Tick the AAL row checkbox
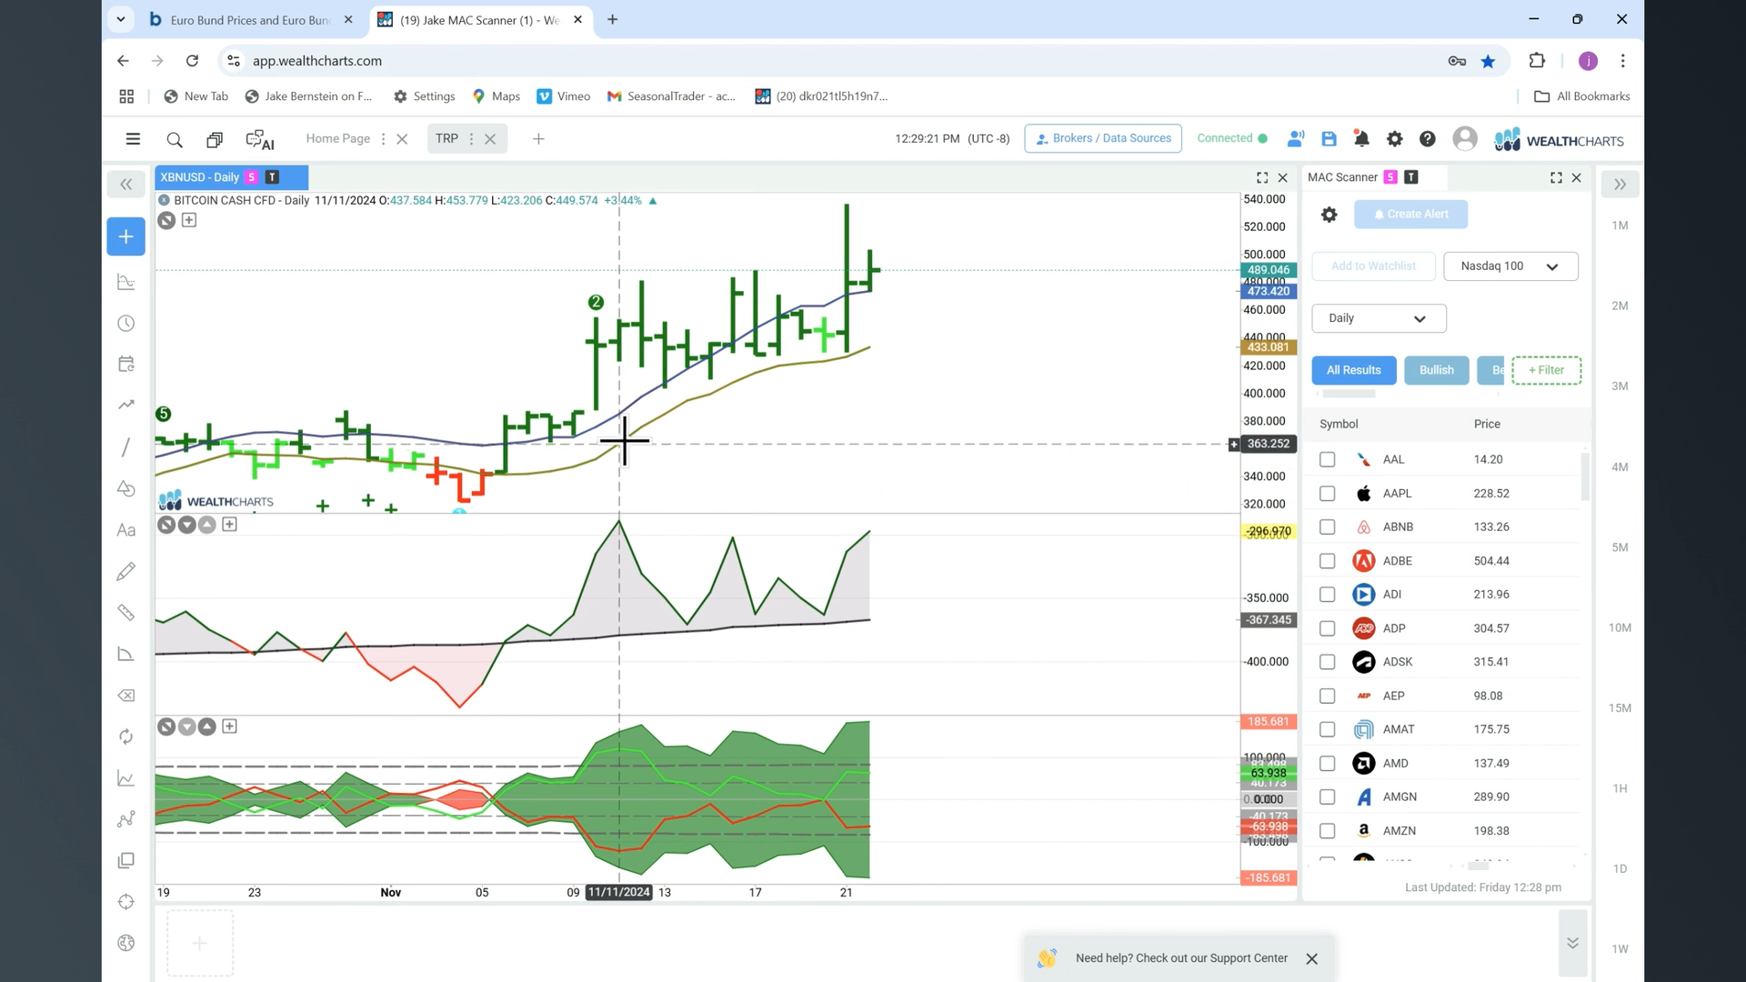This screenshot has height=982, width=1746. tap(1327, 459)
